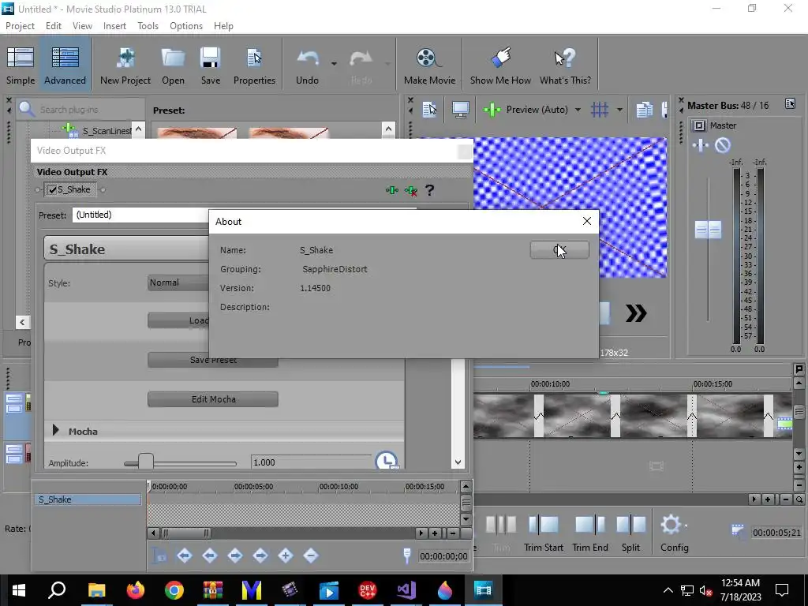
Task: Open the Master Bus properties icon
Action: (x=790, y=104)
